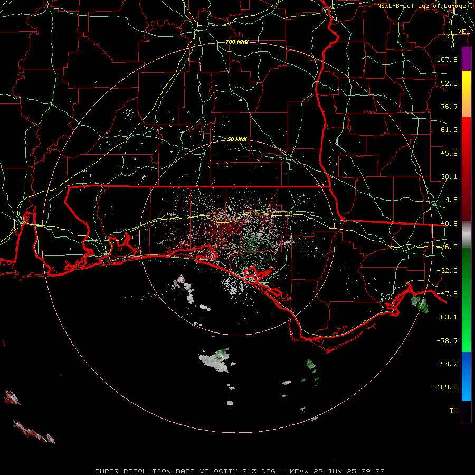Select the -32.0 legend value
Image resolution: width=475 pixels, height=475 pixels.
(447, 271)
